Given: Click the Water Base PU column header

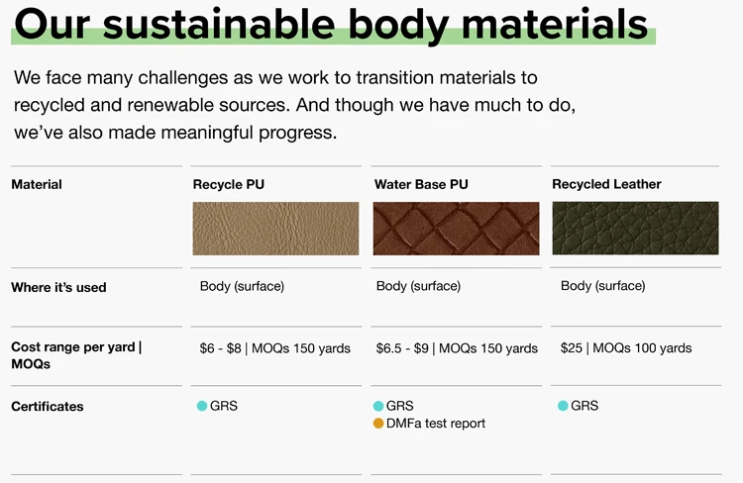Looking at the screenshot, I should pos(421,185).
